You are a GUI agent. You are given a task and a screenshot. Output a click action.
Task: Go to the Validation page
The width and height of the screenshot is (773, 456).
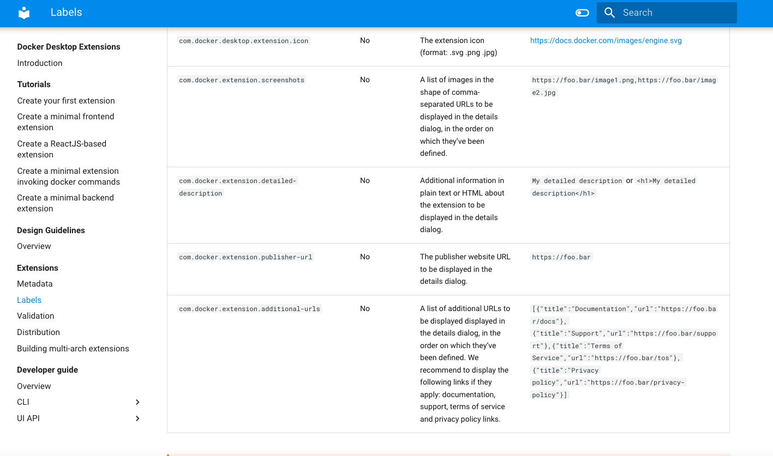tap(35, 316)
